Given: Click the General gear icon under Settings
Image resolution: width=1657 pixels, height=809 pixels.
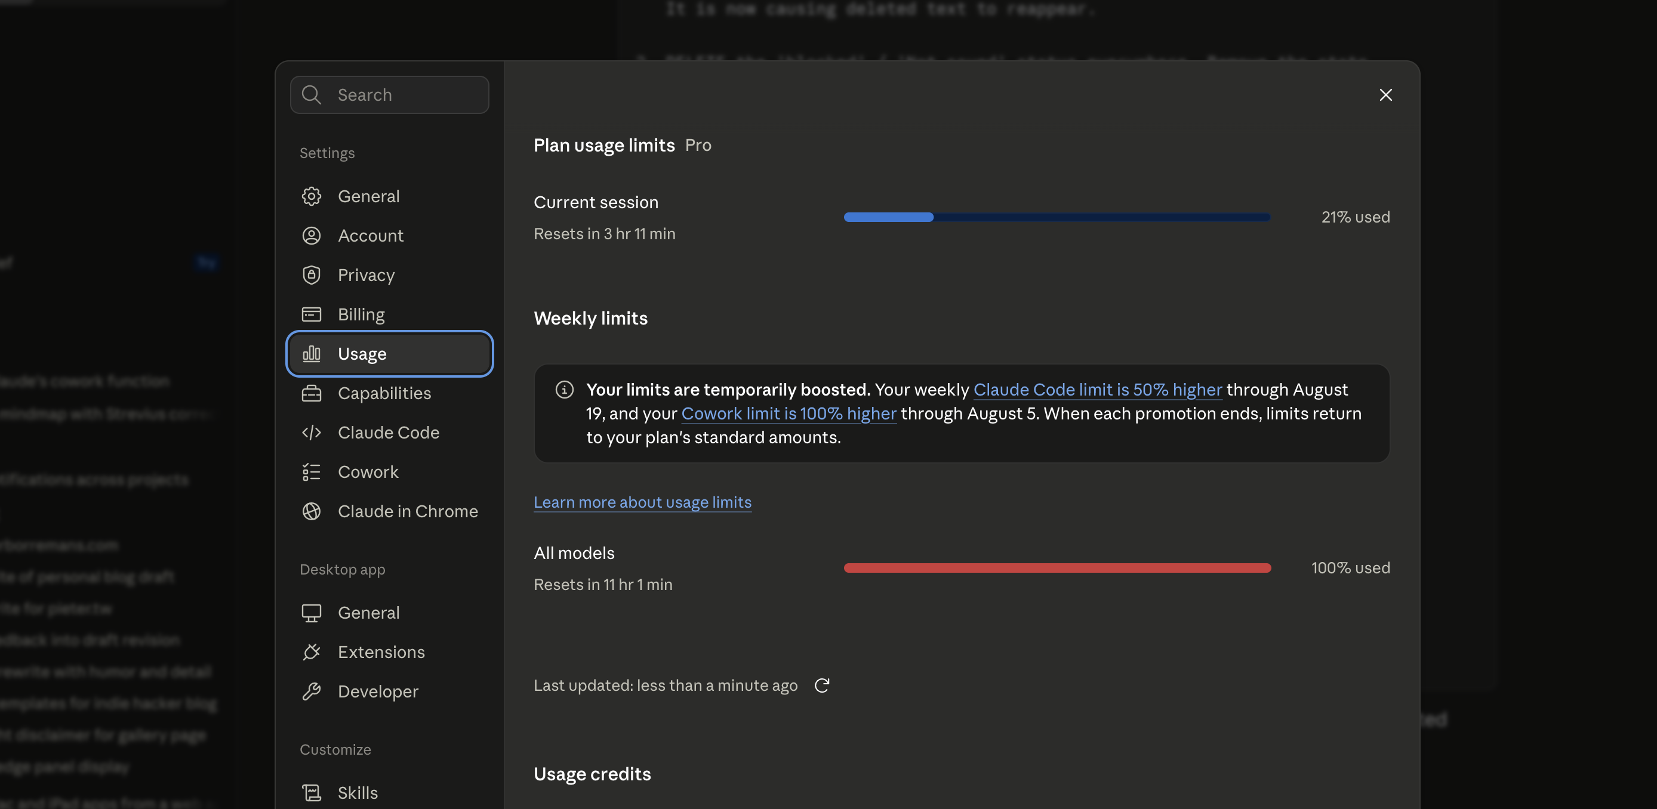Looking at the screenshot, I should click(312, 196).
